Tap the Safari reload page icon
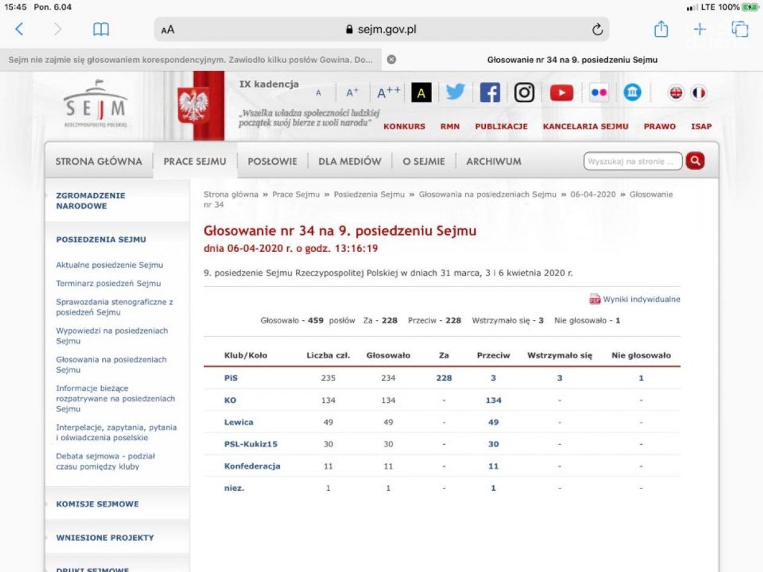This screenshot has width=763, height=572. tap(597, 30)
